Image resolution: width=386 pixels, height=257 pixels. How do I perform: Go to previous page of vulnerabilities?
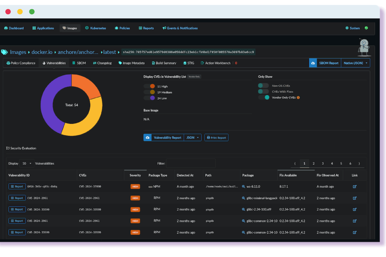tap(295, 164)
